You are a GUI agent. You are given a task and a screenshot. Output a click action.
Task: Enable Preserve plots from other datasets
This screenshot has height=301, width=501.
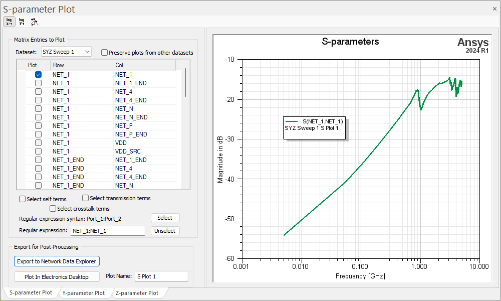pos(104,52)
